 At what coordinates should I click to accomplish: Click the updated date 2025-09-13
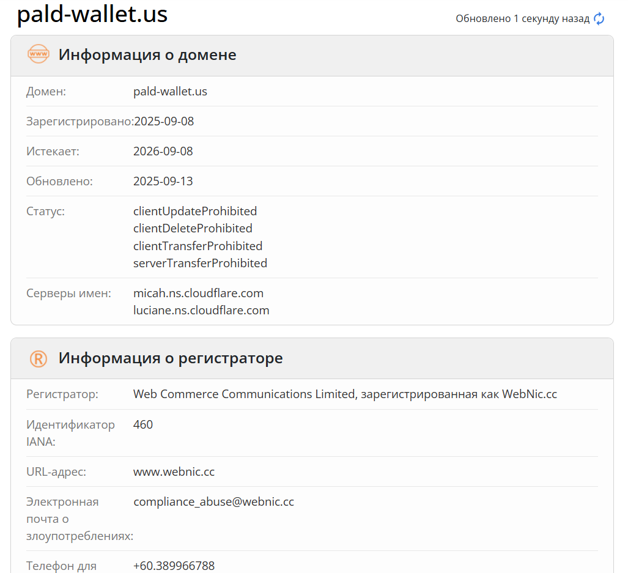[x=163, y=181]
